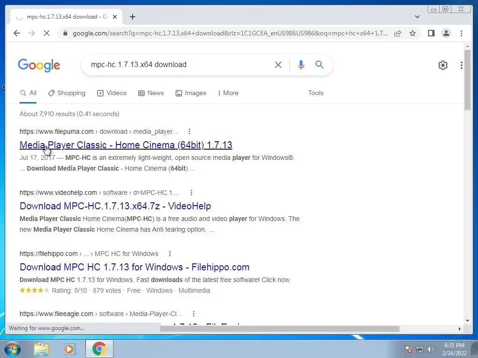Viewport: 478px width, 358px height.
Task: Open the videohelp result options dots
Action: [x=191, y=193]
